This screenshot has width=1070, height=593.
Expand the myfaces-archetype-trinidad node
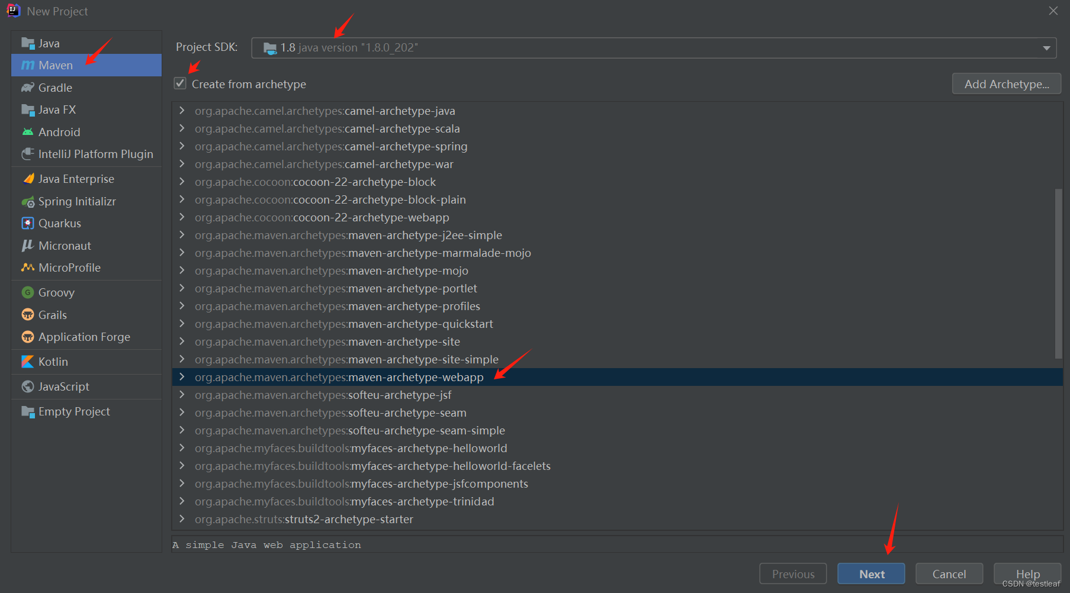182,501
